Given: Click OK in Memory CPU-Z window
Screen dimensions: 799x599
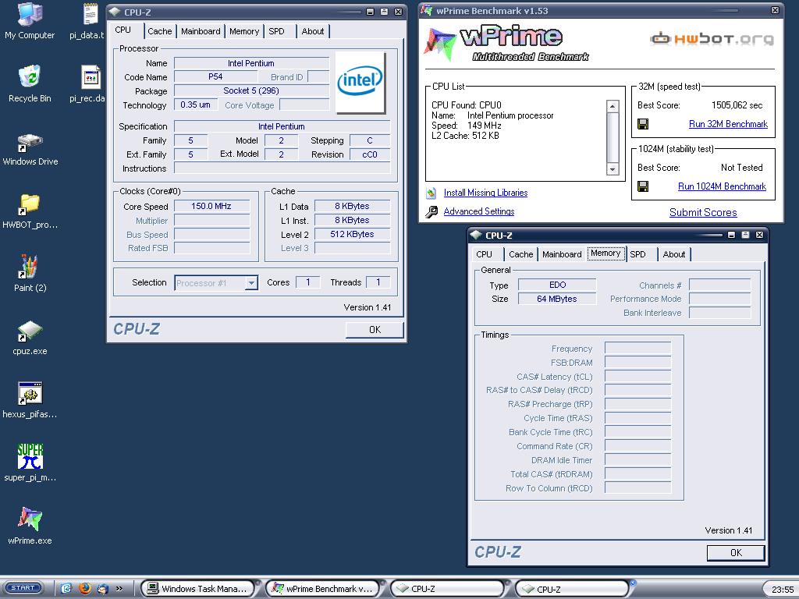Looking at the screenshot, I should click(x=736, y=553).
